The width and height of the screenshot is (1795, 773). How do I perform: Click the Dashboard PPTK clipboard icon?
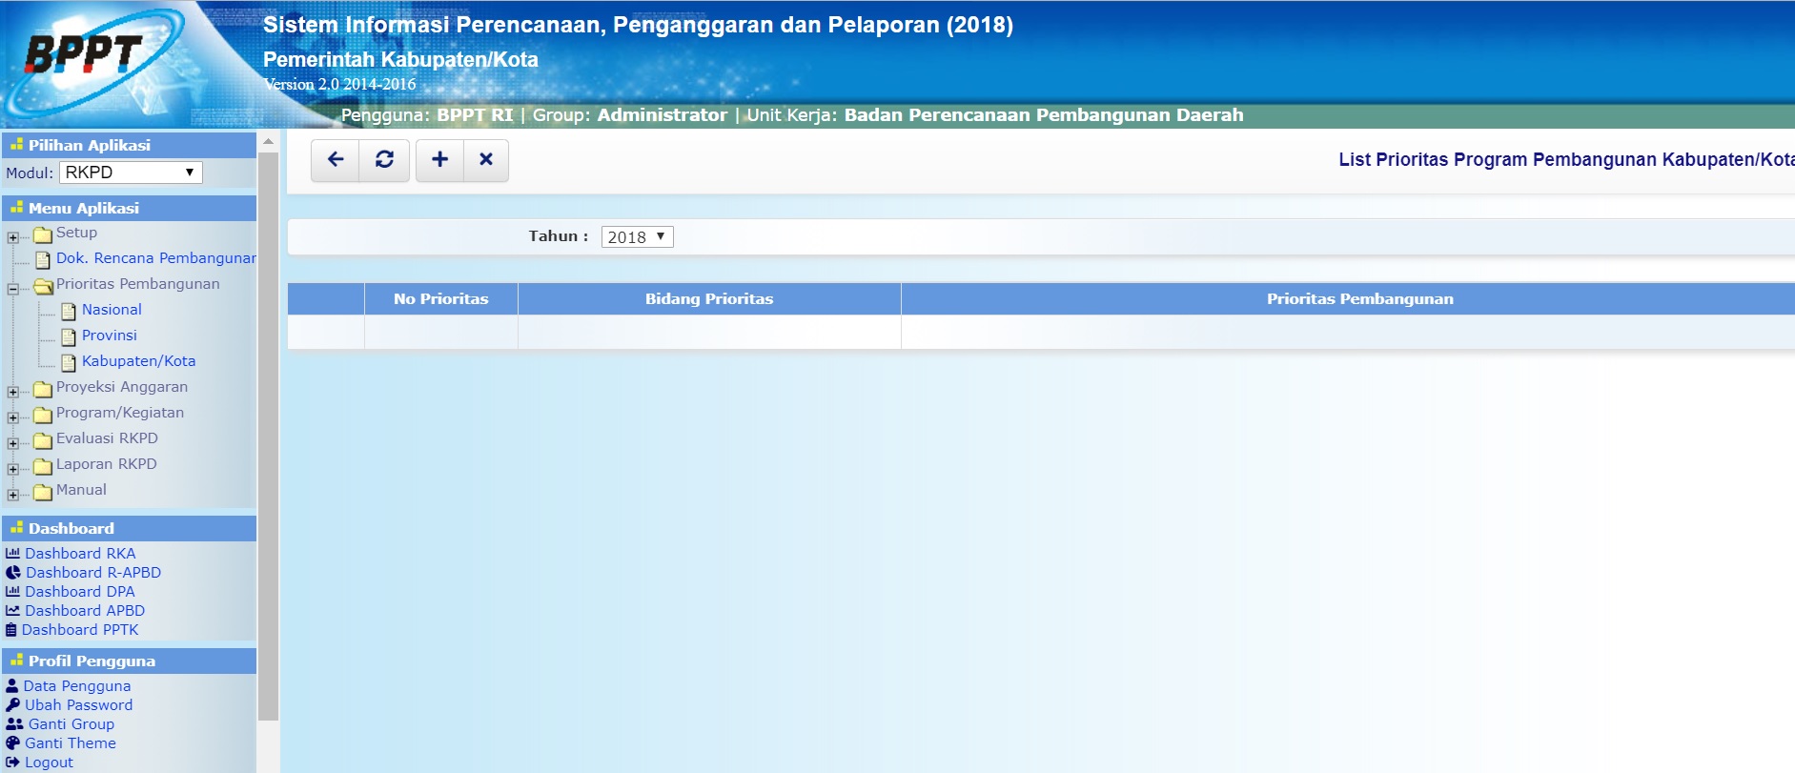coord(11,630)
